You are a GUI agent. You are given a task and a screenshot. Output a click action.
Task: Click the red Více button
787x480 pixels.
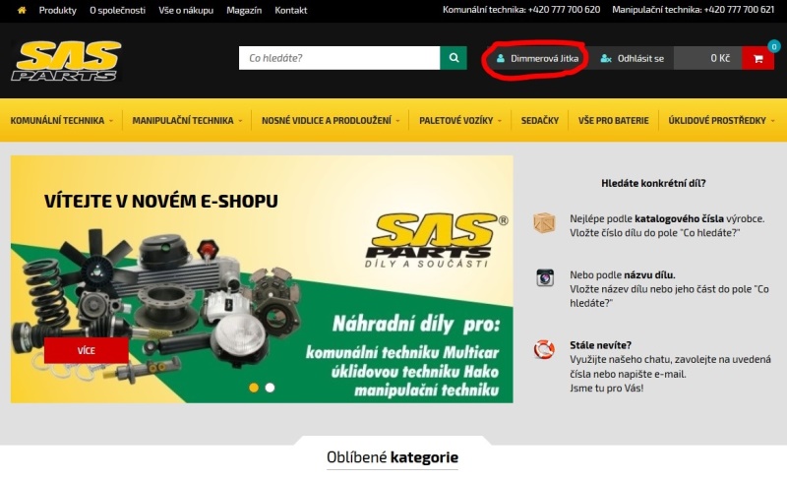pos(87,350)
